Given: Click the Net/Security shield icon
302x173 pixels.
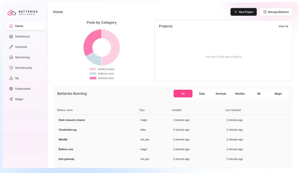Looking at the screenshot, I should coord(11,68).
